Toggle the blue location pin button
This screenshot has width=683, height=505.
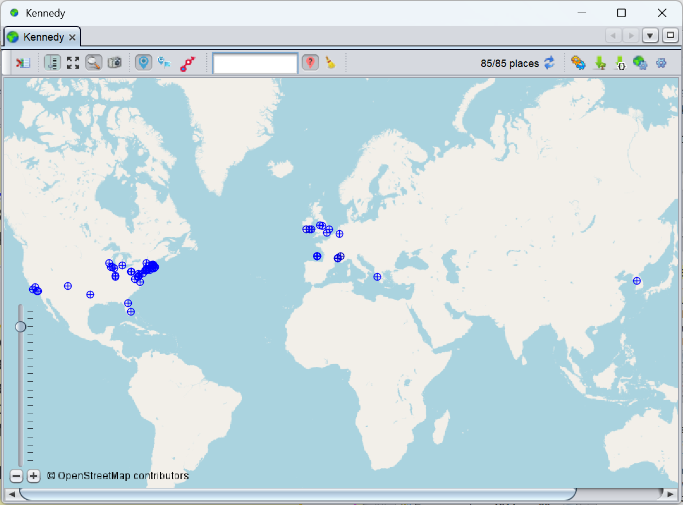tap(143, 63)
